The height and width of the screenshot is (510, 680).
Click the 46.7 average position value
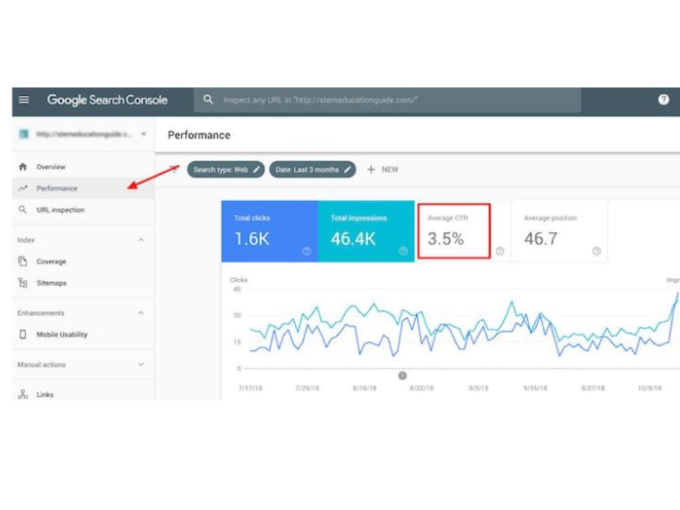(541, 239)
